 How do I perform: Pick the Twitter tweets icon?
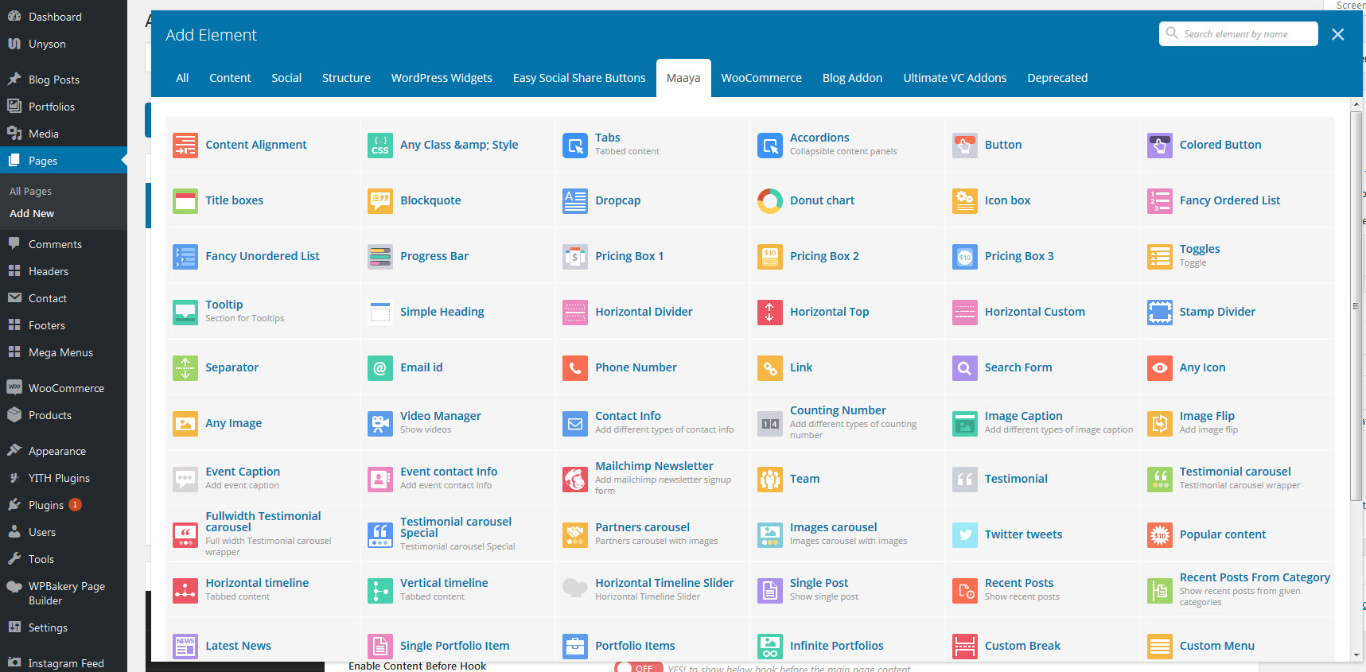(965, 535)
